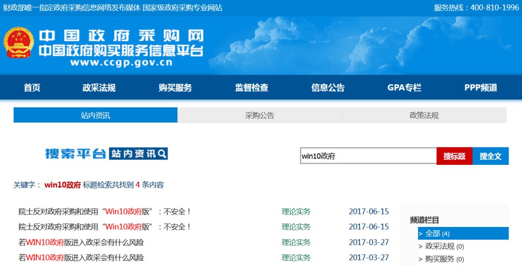Click the www.ccgp.gov.cn site address text
The width and height of the screenshot is (522, 266).
[121, 63]
